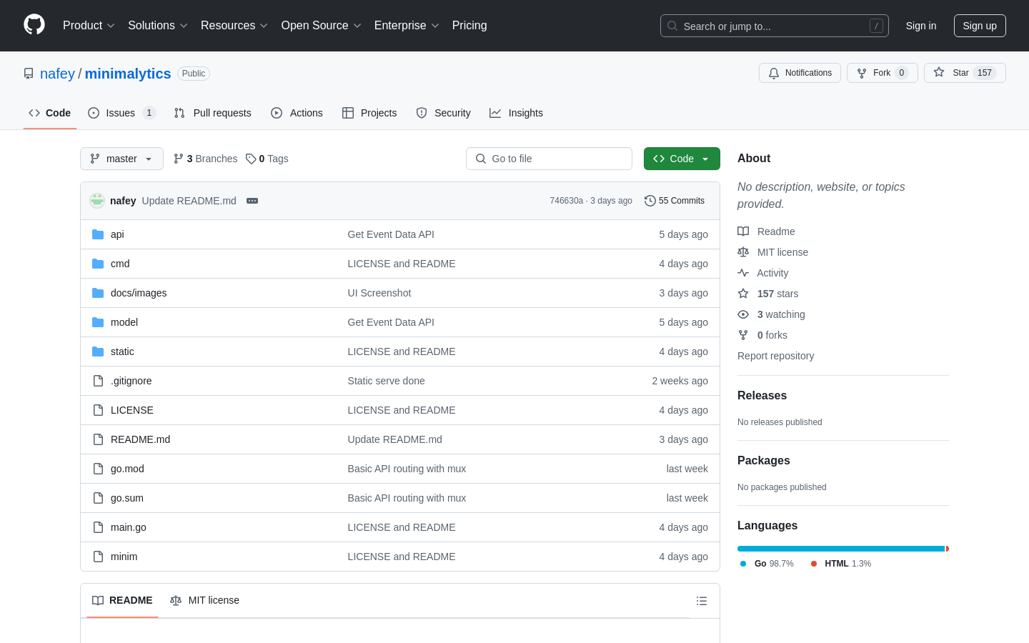Select the LICENSE file icon

click(x=98, y=410)
